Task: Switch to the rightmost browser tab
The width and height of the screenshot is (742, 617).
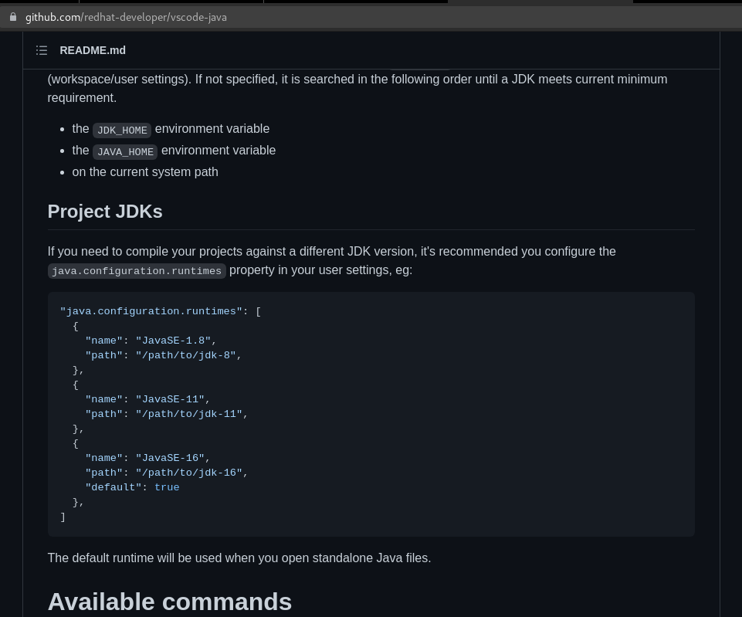Action: click(687, 2)
